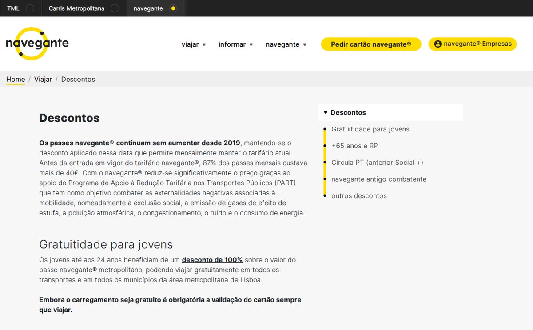Image resolution: width=533 pixels, height=330 pixels.
Task: Open the navegante logo home link
Action: [x=37, y=44]
